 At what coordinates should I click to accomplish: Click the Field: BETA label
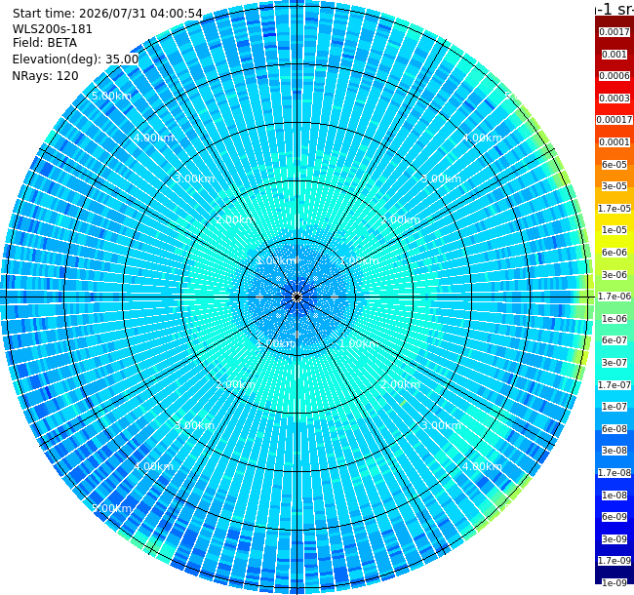pyautogui.click(x=45, y=43)
